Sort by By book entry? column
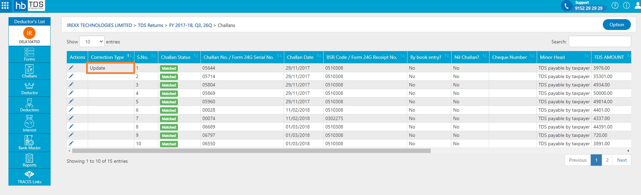 pos(429,57)
